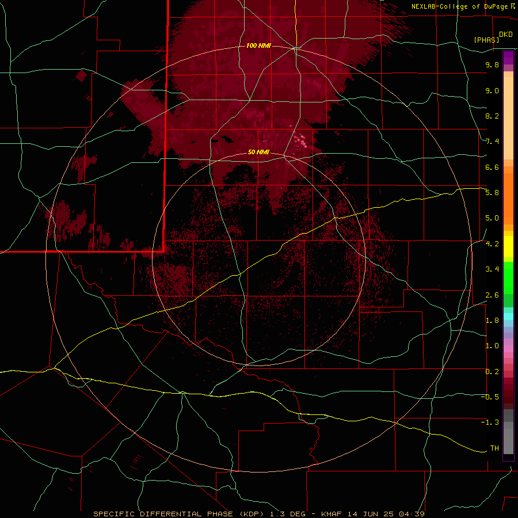
Task: Pick the orange color bar segment
Action: (x=508, y=198)
